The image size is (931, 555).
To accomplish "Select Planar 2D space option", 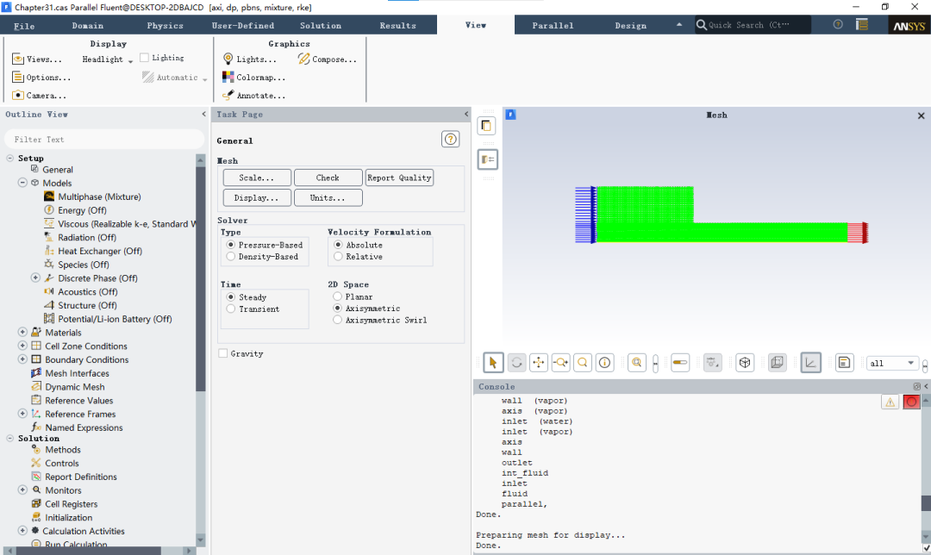I will (x=337, y=296).
